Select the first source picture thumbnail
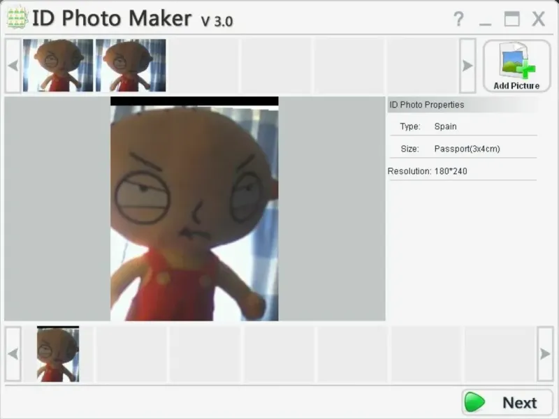 coord(58,66)
